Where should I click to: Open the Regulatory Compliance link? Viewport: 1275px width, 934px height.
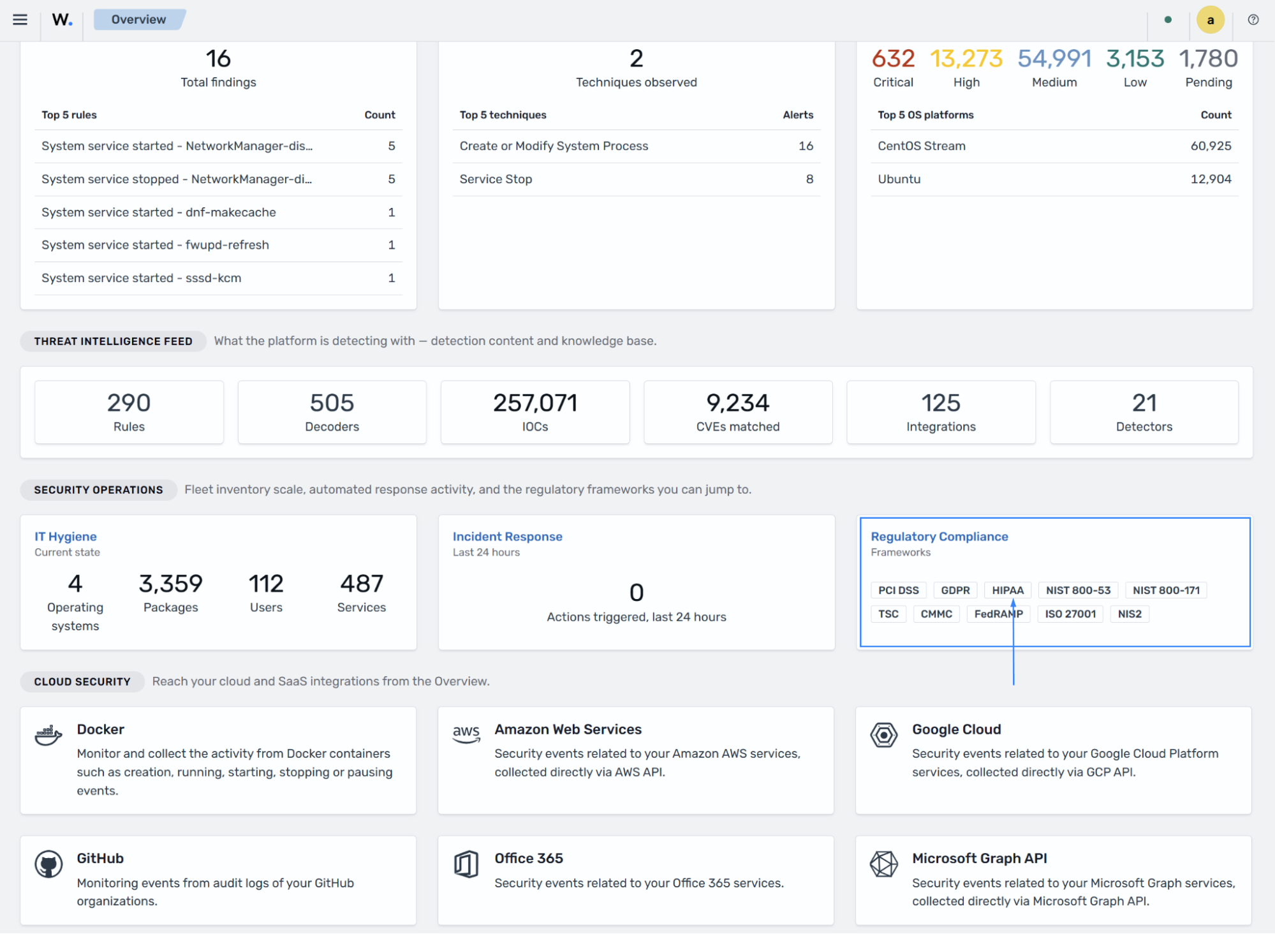click(940, 537)
